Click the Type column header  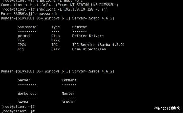[56, 27]
